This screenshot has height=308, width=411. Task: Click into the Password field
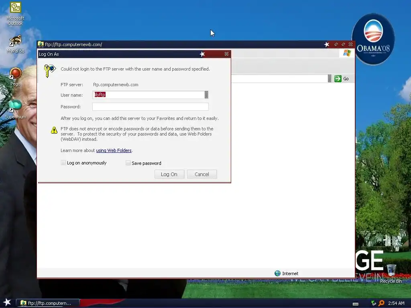(151, 107)
